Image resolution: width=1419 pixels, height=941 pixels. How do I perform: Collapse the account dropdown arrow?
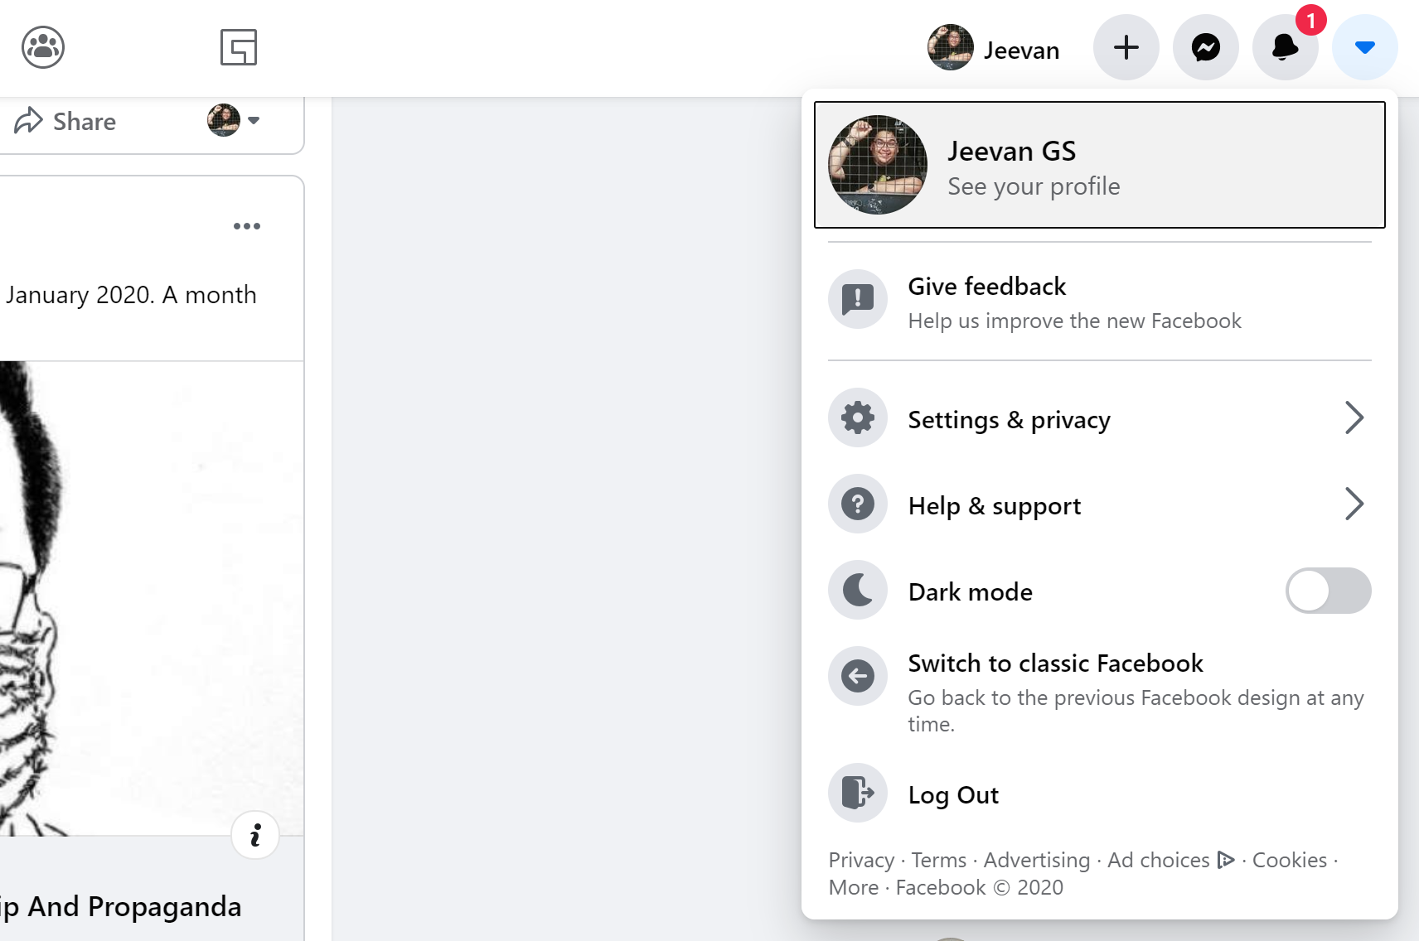click(1364, 47)
